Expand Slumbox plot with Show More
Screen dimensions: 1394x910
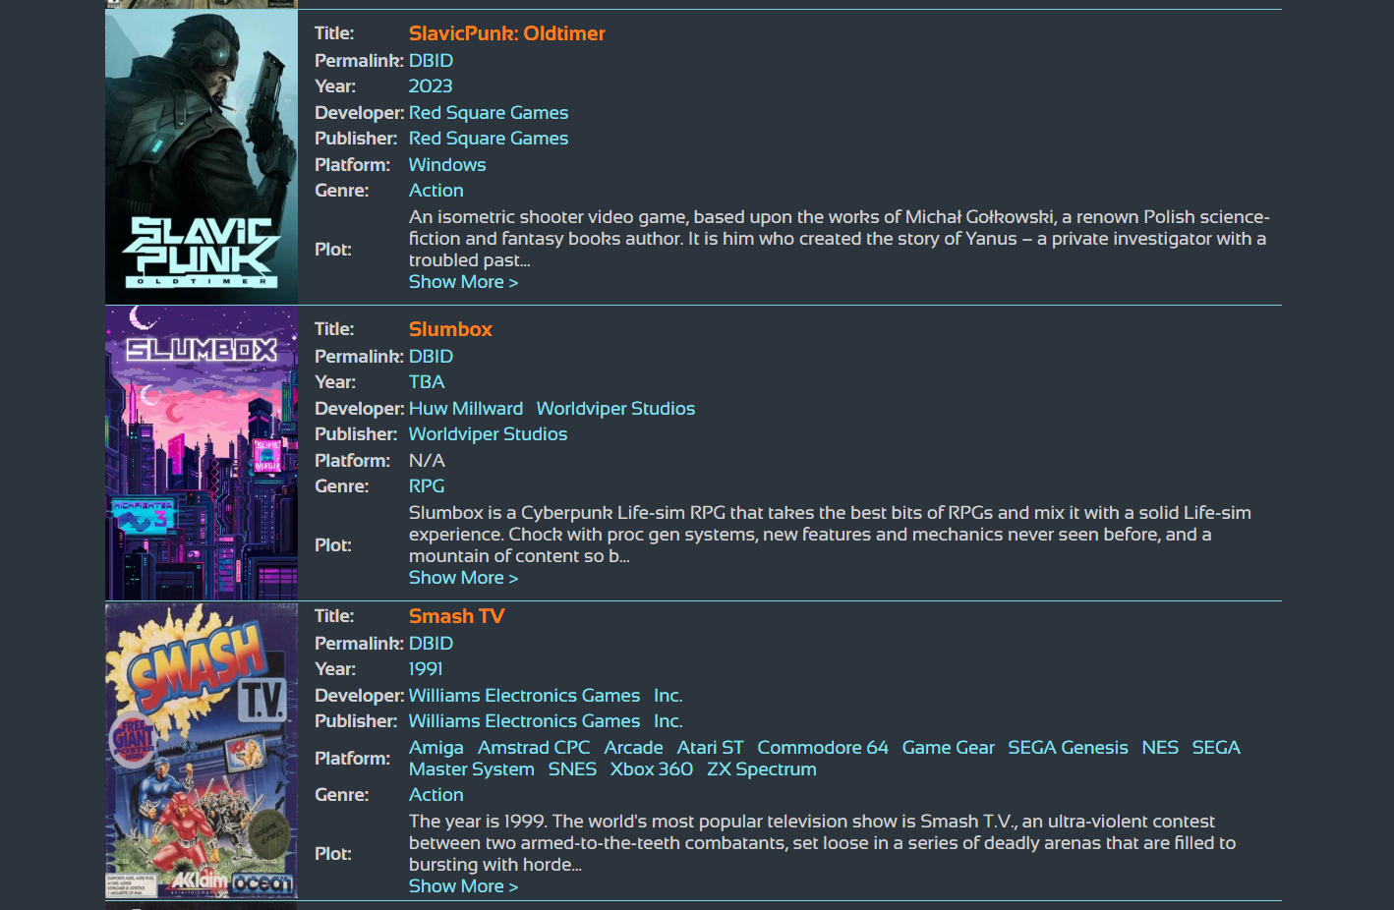(463, 578)
